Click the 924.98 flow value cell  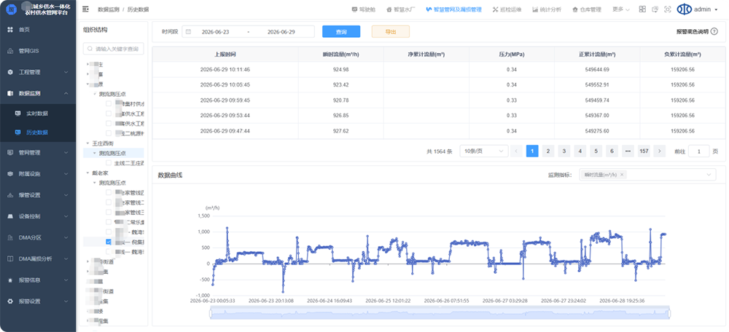[340, 70]
